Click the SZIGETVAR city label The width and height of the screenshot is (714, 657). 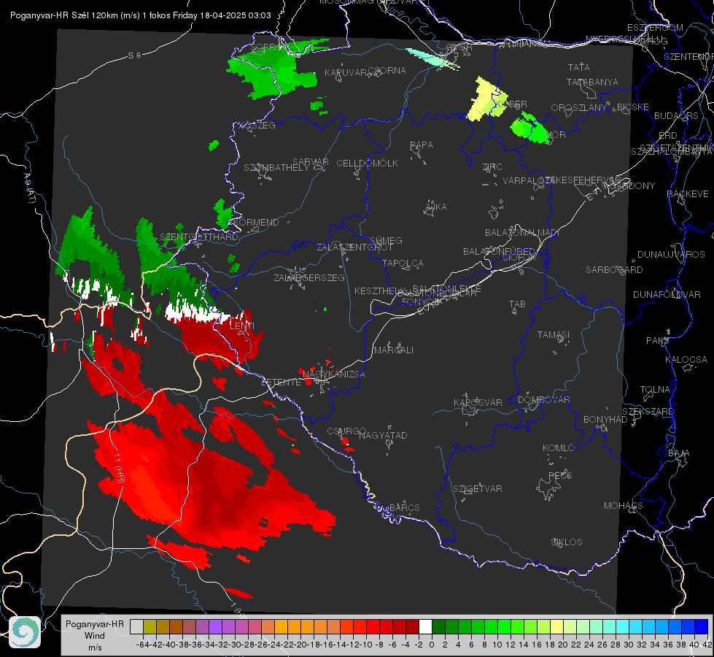478,489
